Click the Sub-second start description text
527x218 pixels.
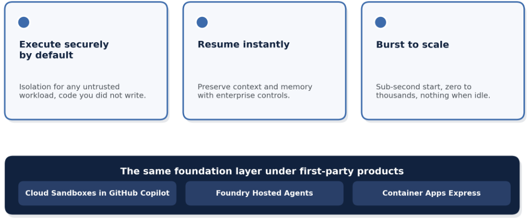pos(433,91)
